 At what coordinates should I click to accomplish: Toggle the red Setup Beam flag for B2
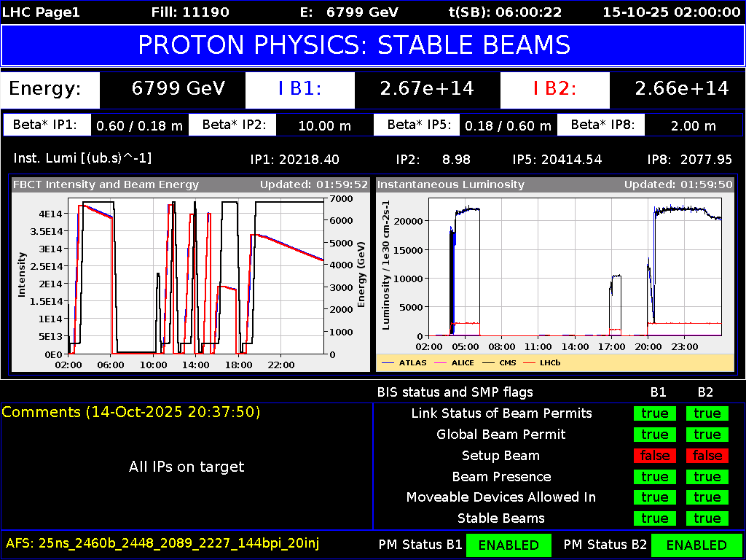point(706,455)
